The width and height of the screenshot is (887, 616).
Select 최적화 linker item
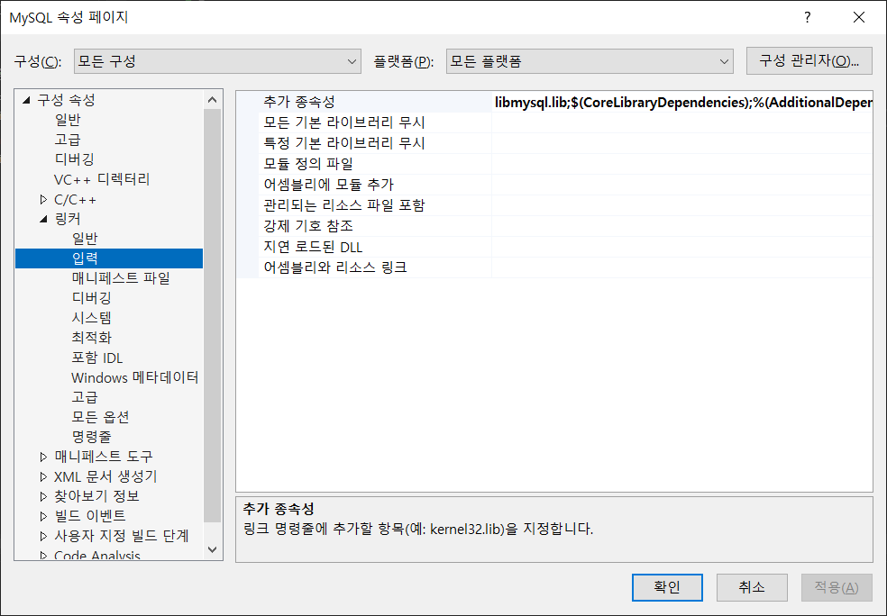point(92,338)
